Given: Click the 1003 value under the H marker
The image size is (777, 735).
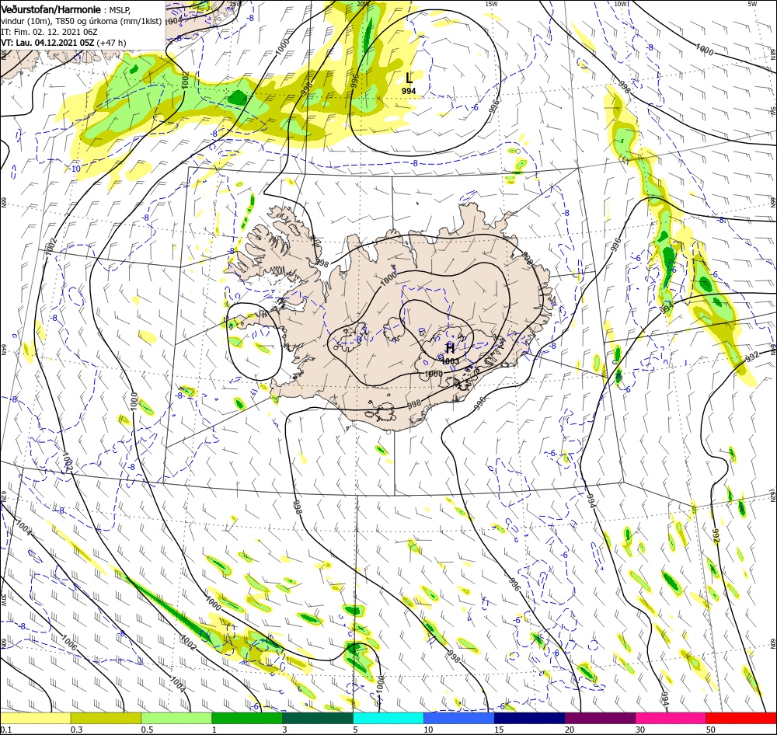Looking at the screenshot, I should [x=450, y=361].
